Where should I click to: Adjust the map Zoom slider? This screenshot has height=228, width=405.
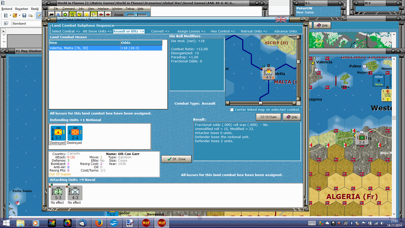[x=137, y=15]
